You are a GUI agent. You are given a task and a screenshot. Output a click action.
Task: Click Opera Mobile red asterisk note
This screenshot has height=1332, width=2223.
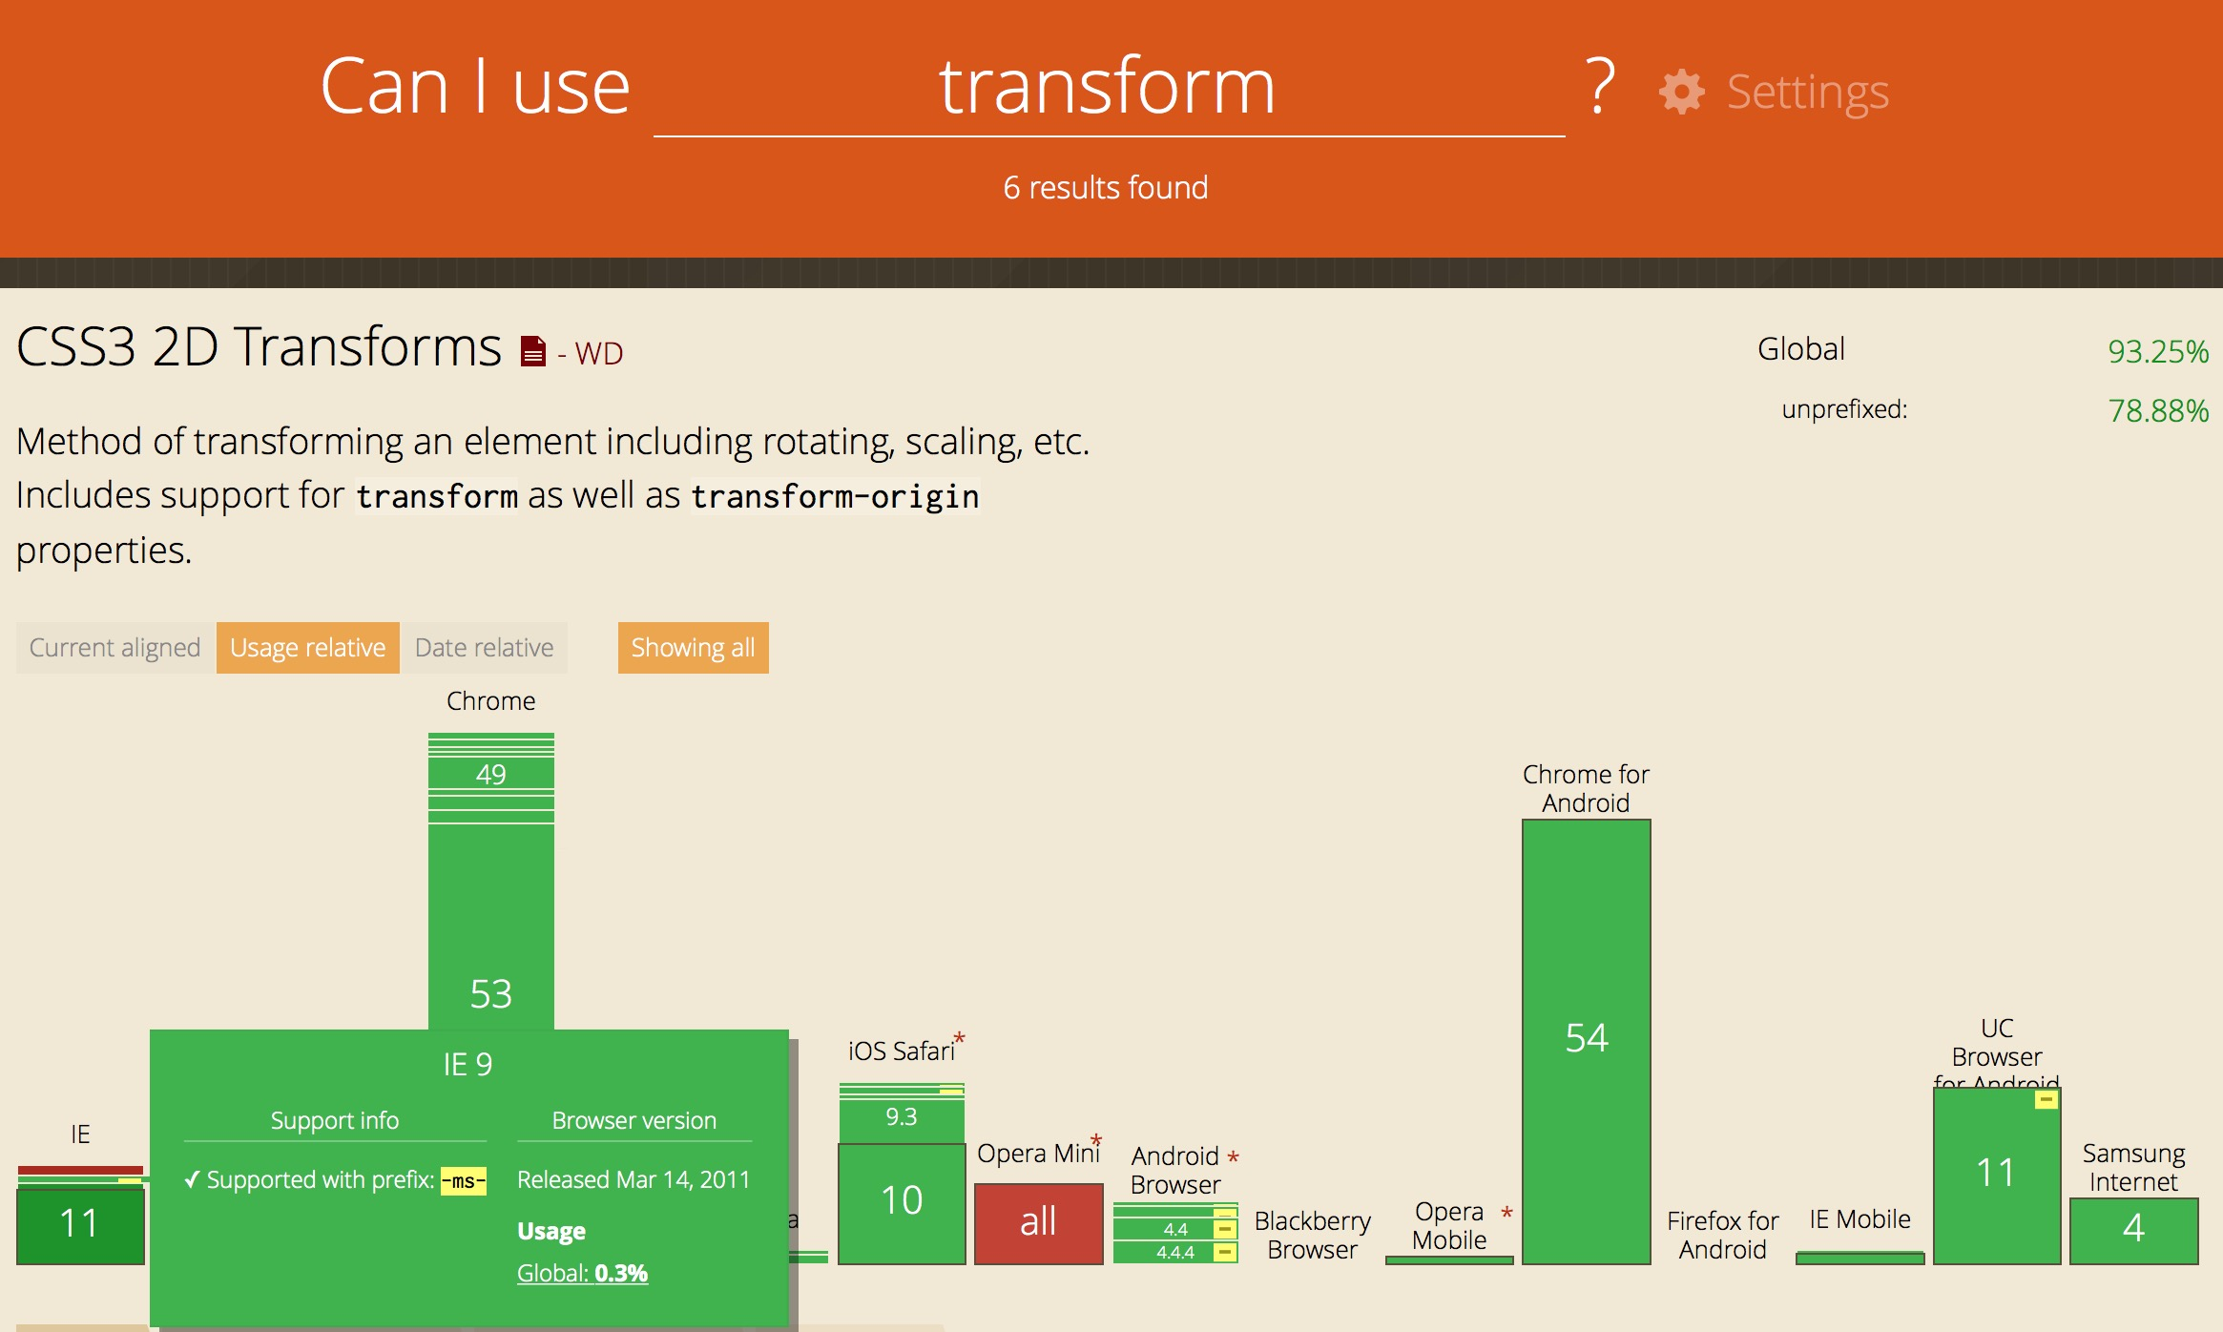1506,1213
